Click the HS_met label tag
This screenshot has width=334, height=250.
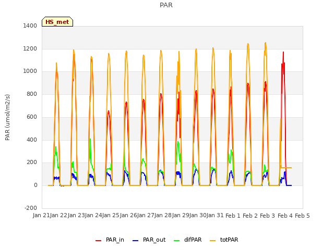pos(57,22)
